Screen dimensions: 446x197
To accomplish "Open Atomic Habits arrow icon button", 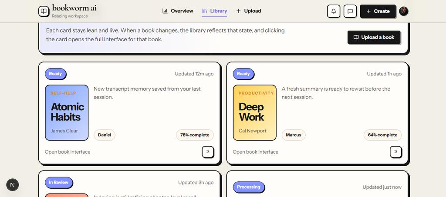I will click(208, 152).
